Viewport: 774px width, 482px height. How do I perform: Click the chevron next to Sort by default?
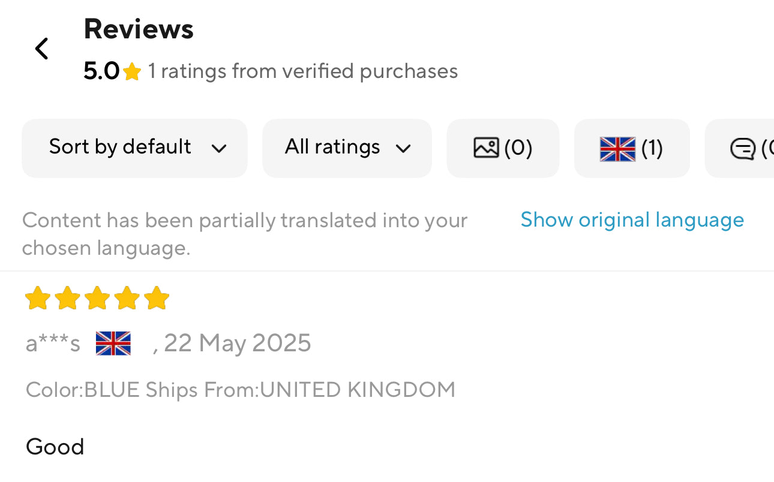pyautogui.click(x=219, y=149)
